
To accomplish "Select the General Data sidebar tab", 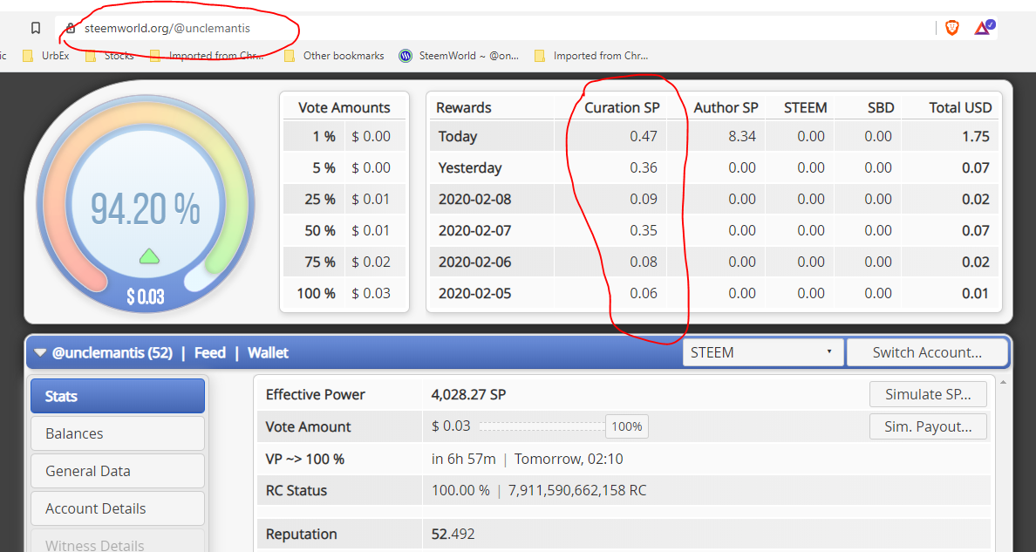I will pos(118,472).
